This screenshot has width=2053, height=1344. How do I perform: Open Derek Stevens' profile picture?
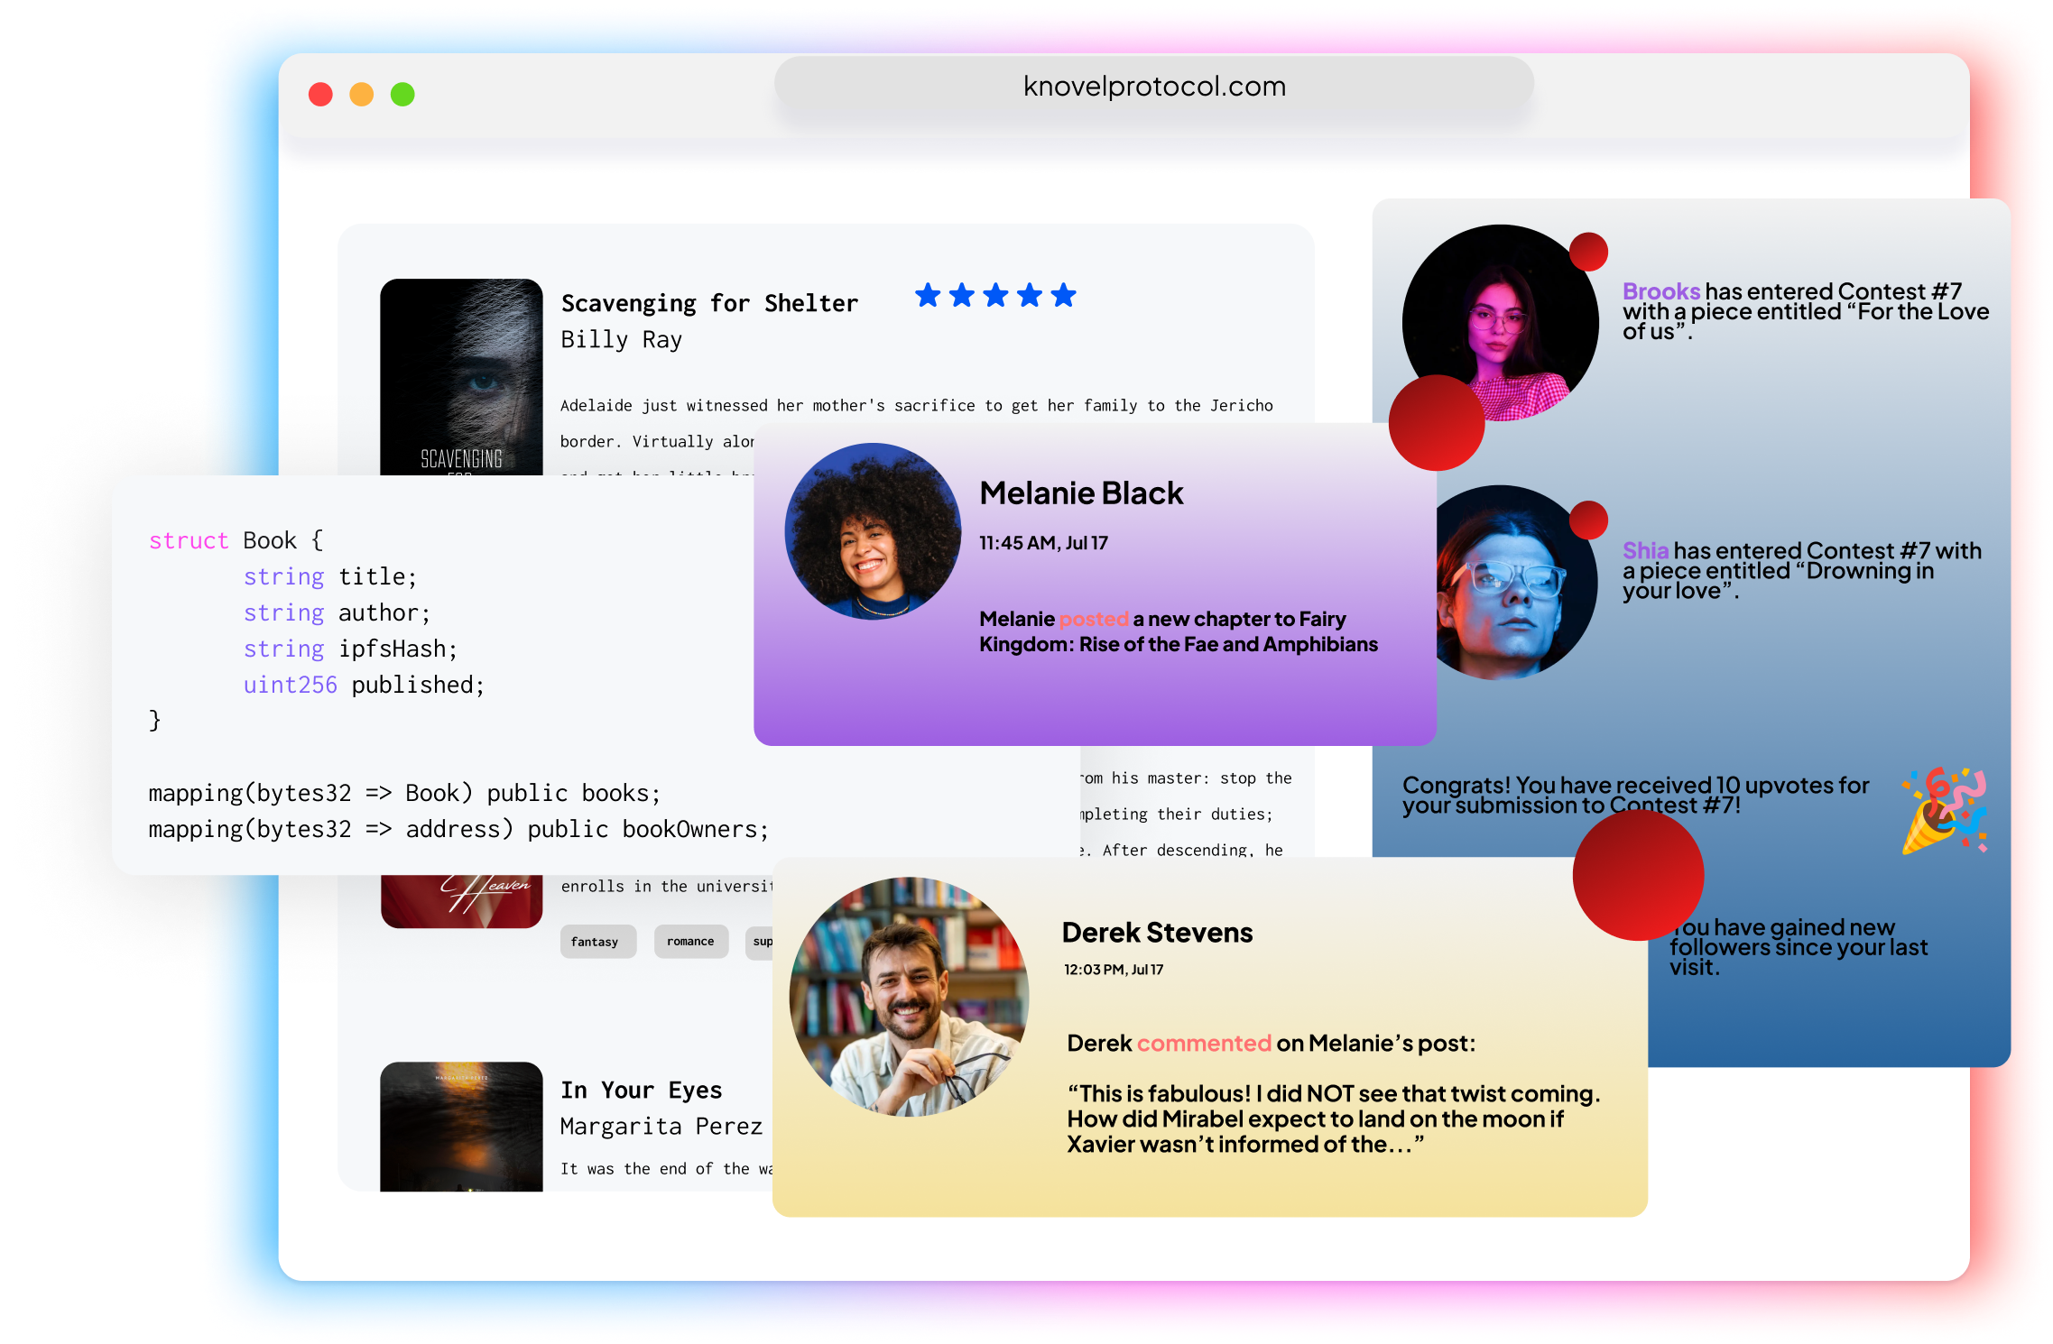pyautogui.click(x=909, y=997)
